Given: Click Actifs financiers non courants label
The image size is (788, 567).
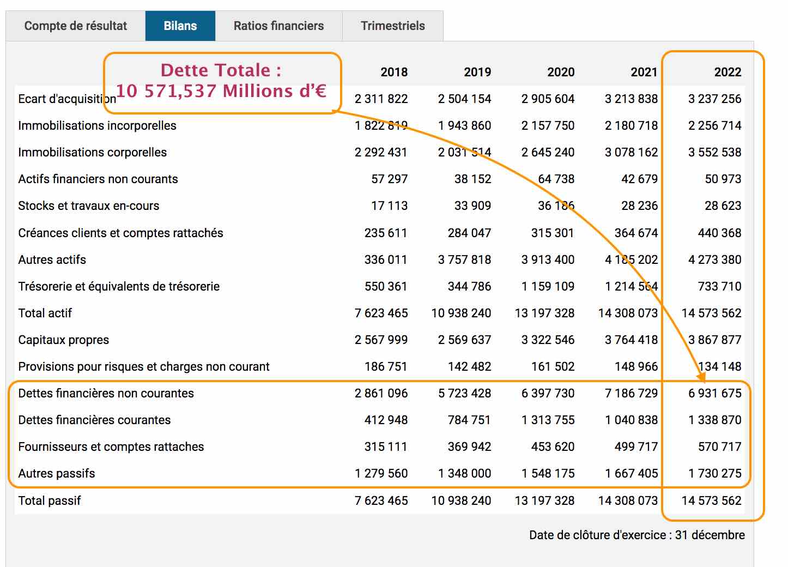Looking at the screenshot, I should tap(98, 179).
